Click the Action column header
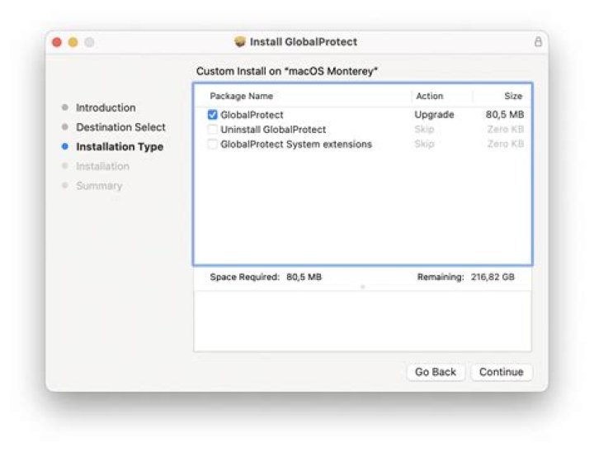Viewport: 594px width, 452px height. [430, 96]
